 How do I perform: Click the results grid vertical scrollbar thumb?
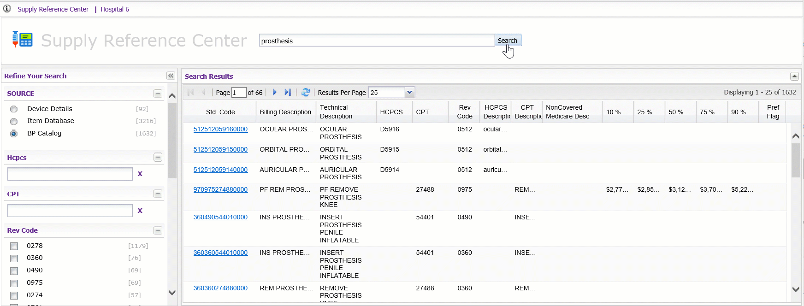(796, 160)
